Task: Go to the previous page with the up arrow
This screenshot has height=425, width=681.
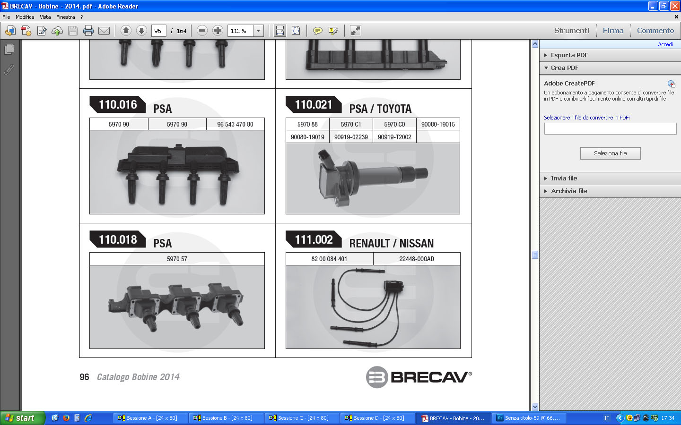Action: [126, 31]
